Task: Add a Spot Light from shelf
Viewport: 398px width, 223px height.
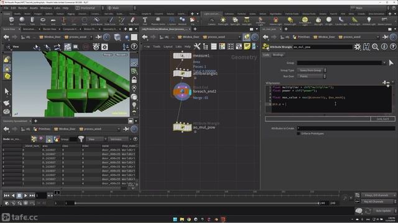Action: point(235,20)
